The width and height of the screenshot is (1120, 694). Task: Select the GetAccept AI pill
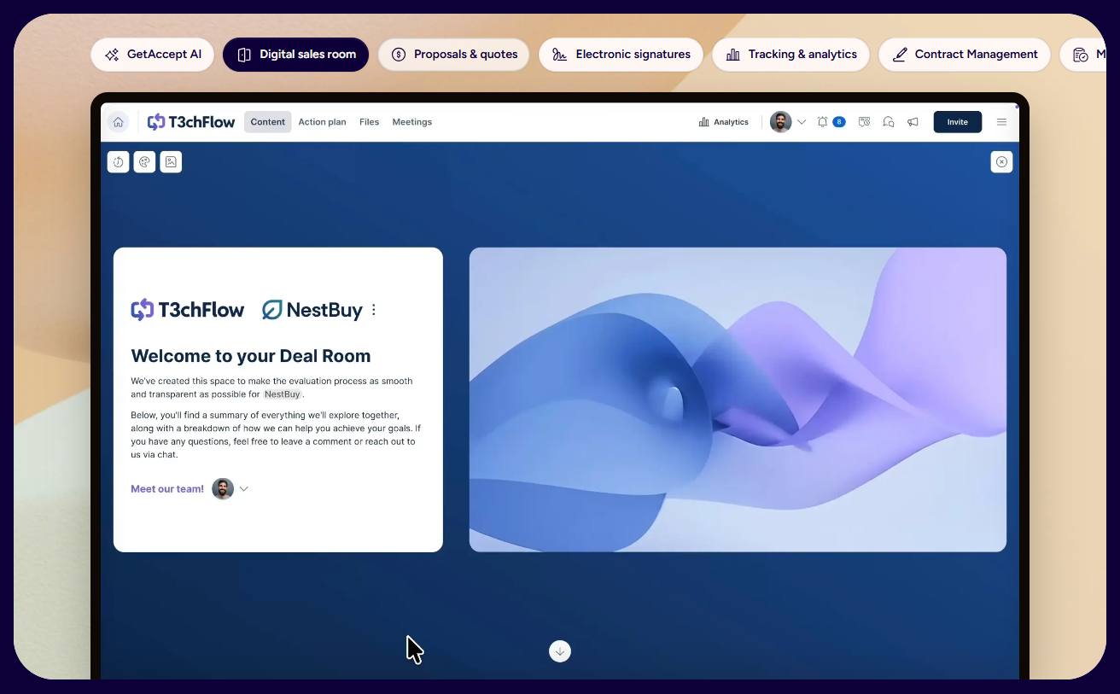click(x=153, y=55)
